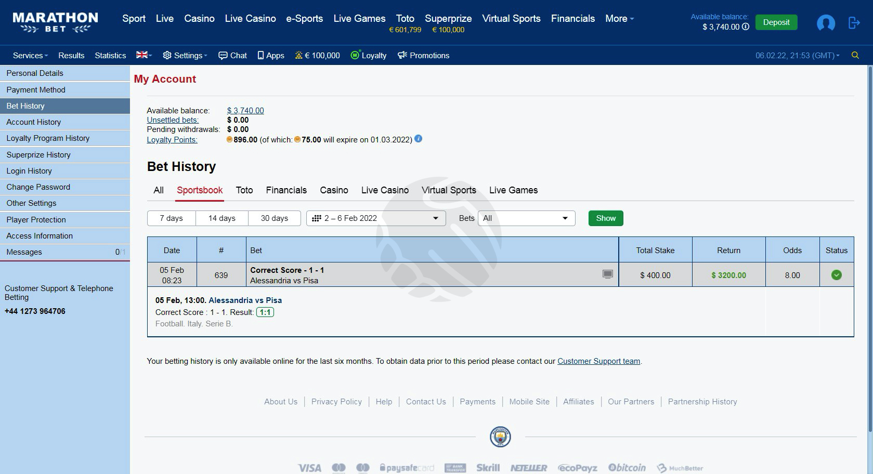
Task: Click the Show button
Action: [x=606, y=218]
